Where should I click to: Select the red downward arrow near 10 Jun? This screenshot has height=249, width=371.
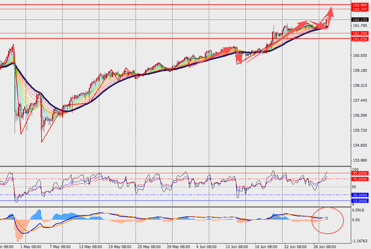[239, 57]
